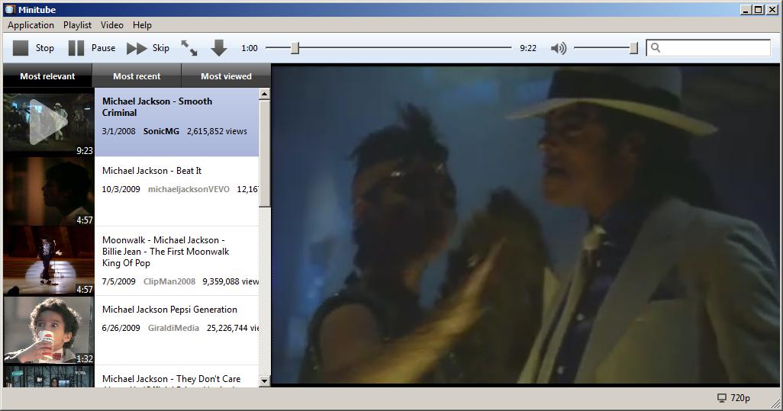The width and height of the screenshot is (783, 411).
Task: Click the Skip text label
Action: [161, 48]
